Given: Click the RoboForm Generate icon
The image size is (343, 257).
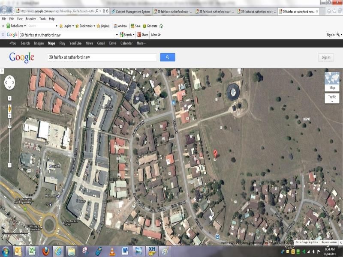Looking at the screenshot, I should (150, 26).
